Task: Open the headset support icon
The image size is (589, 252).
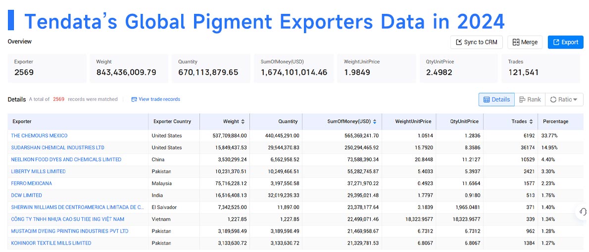Action: click(x=583, y=212)
